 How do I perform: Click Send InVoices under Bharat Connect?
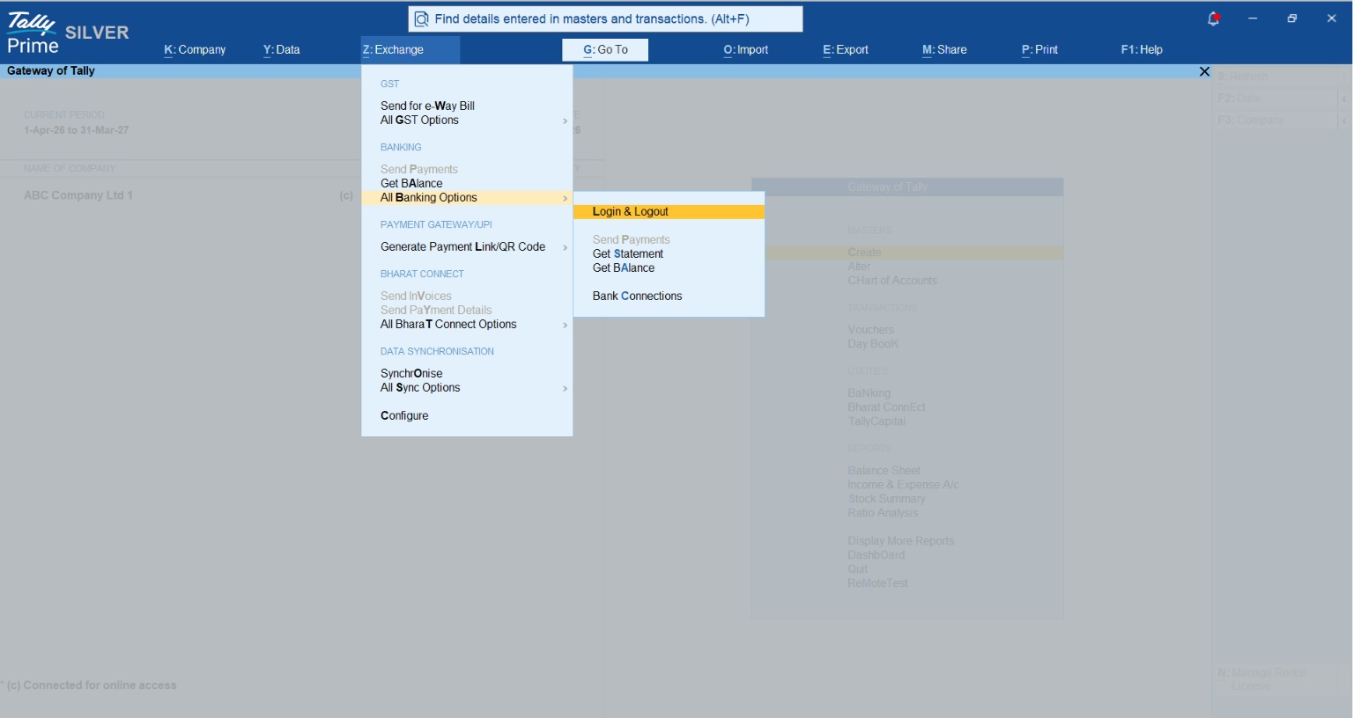pyautogui.click(x=416, y=296)
